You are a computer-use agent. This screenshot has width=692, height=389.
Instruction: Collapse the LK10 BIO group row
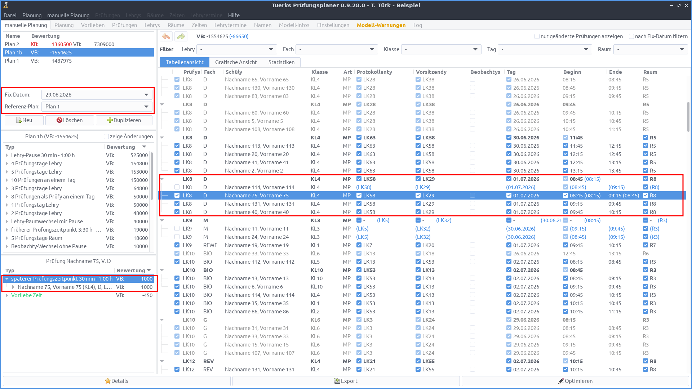(162, 270)
